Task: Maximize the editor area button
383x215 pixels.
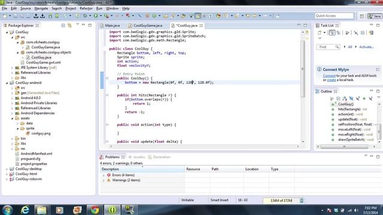Action: click(x=305, y=25)
